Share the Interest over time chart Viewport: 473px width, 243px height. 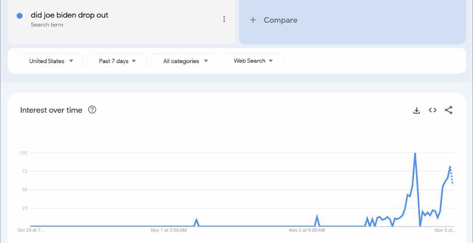[449, 110]
